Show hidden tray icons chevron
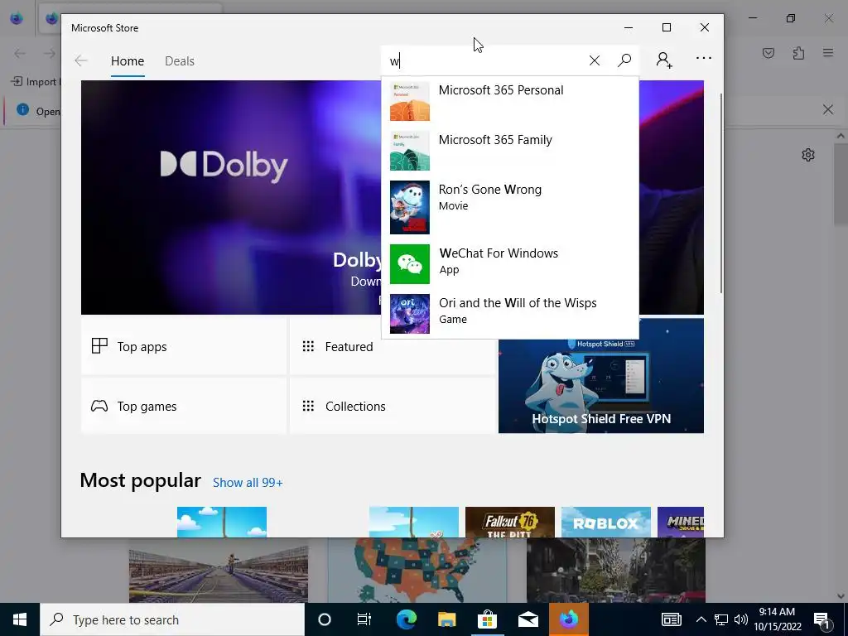This screenshot has width=848, height=636. 701,619
